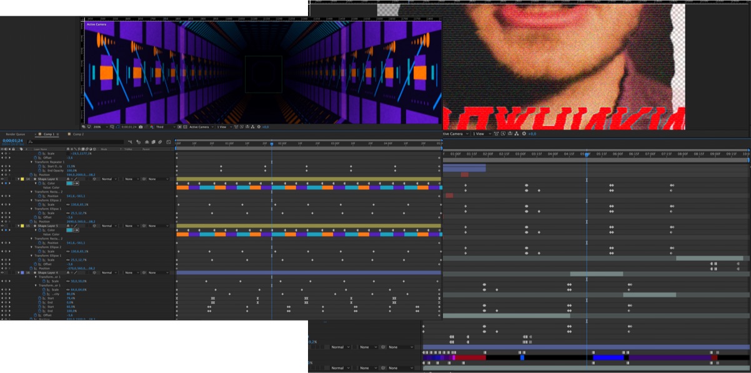The image size is (751, 373).
Task: Open the Third resolution dropdown in viewer
Action: click(x=164, y=127)
